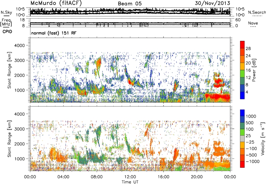Click the "20" label on Power color bar
The image size is (266, 184).
[x=248, y=63]
